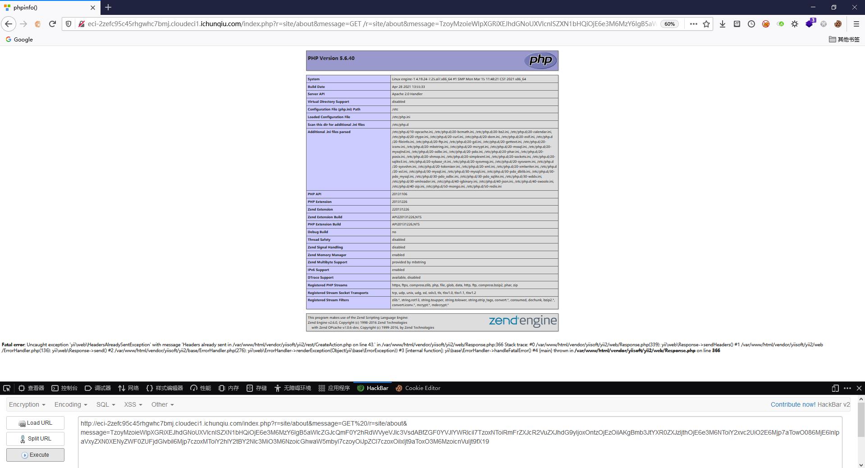Click the Loaded Configuration File label
865x468 pixels.
coord(329,117)
